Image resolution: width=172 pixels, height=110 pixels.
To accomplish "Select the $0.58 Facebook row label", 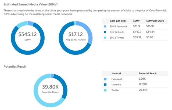I will 119,26.
